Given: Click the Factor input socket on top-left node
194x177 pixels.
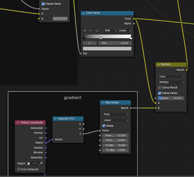Looking at the screenshot, I should 39,9.
